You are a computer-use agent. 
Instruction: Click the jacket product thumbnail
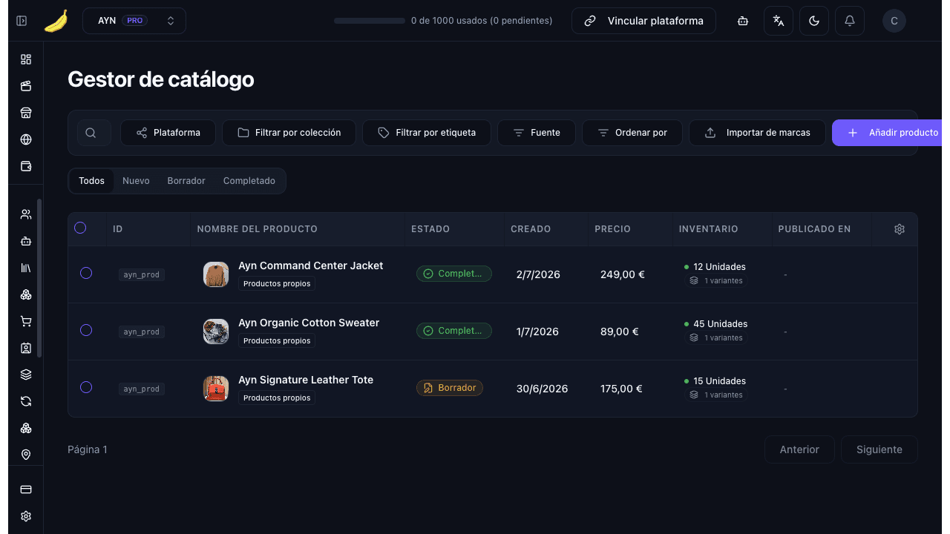tap(216, 274)
